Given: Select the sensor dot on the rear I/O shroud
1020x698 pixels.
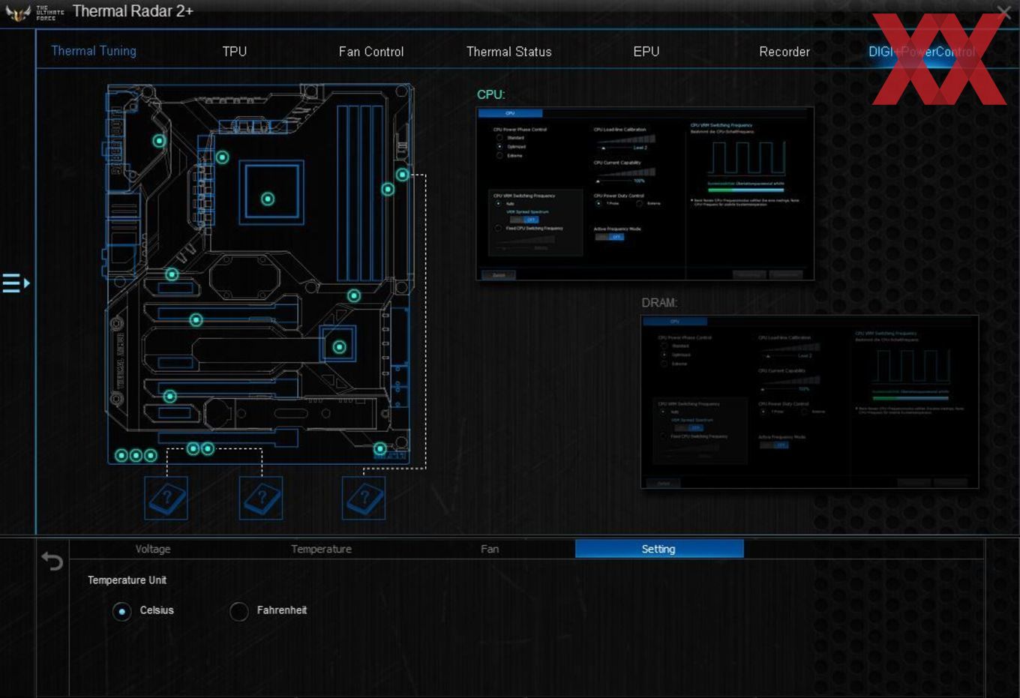Looking at the screenshot, I should (159, 141).
